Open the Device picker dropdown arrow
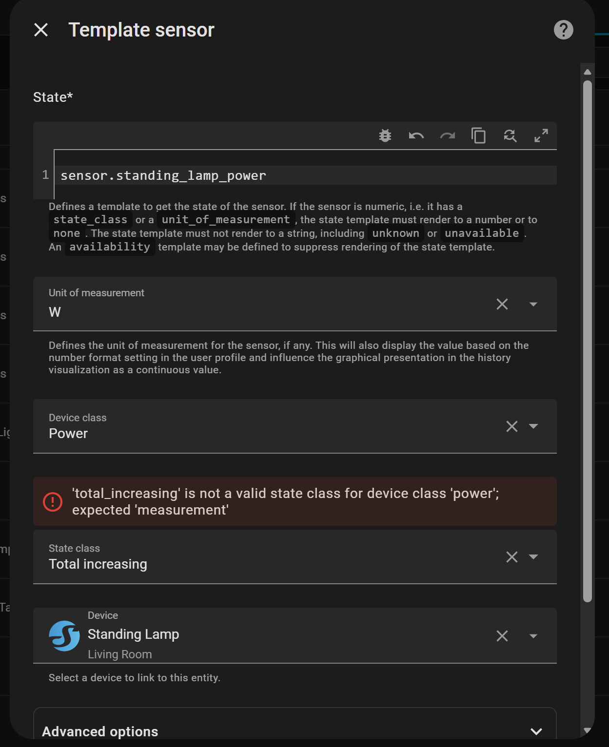Image resolution: width=609 pixels, height=747 pixels. click(x=533, y=636)
